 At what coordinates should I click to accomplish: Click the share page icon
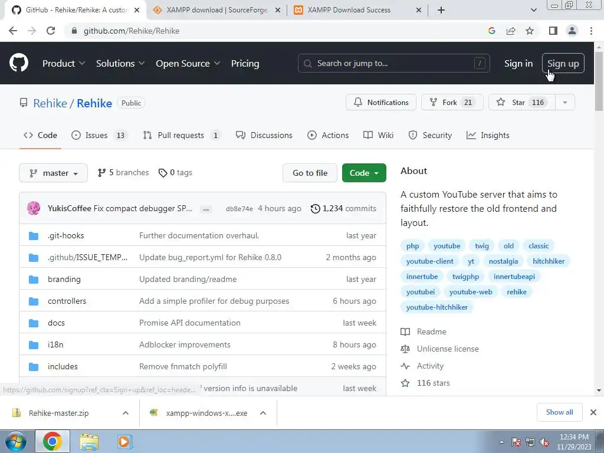(x=511, y=31)
